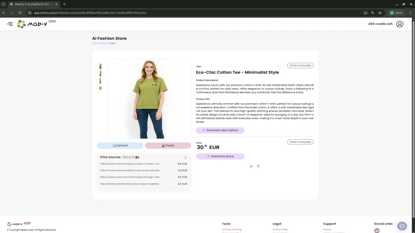Image resolution: width=415 pixels, height=233 pixels.
Task: Click the AI Fashion Store heading
Action: (109, 38)
